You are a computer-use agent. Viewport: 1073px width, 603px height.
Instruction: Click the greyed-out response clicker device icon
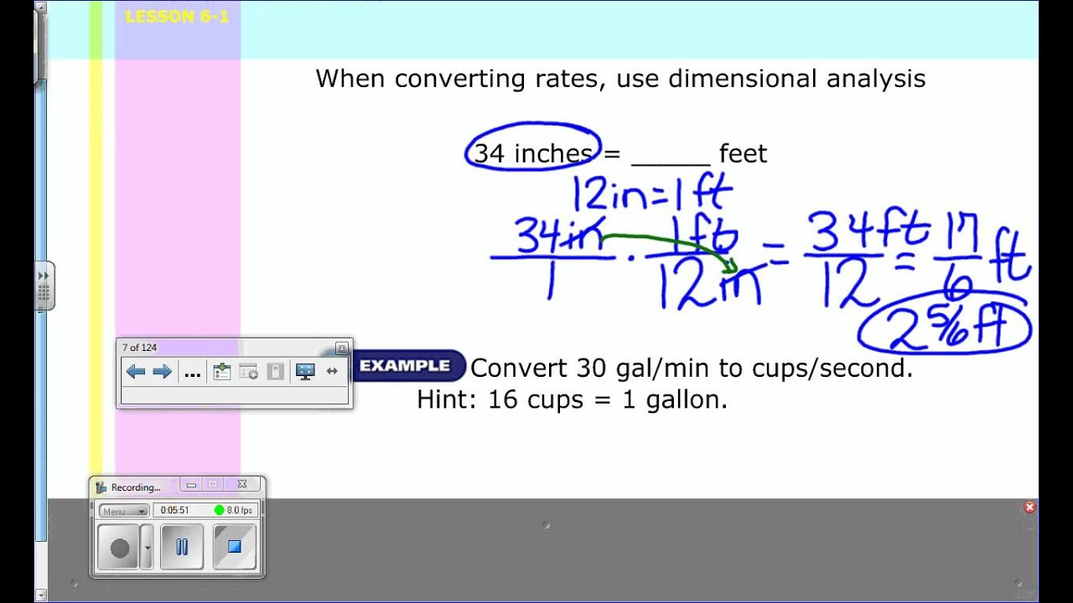[x=275, y=372]
